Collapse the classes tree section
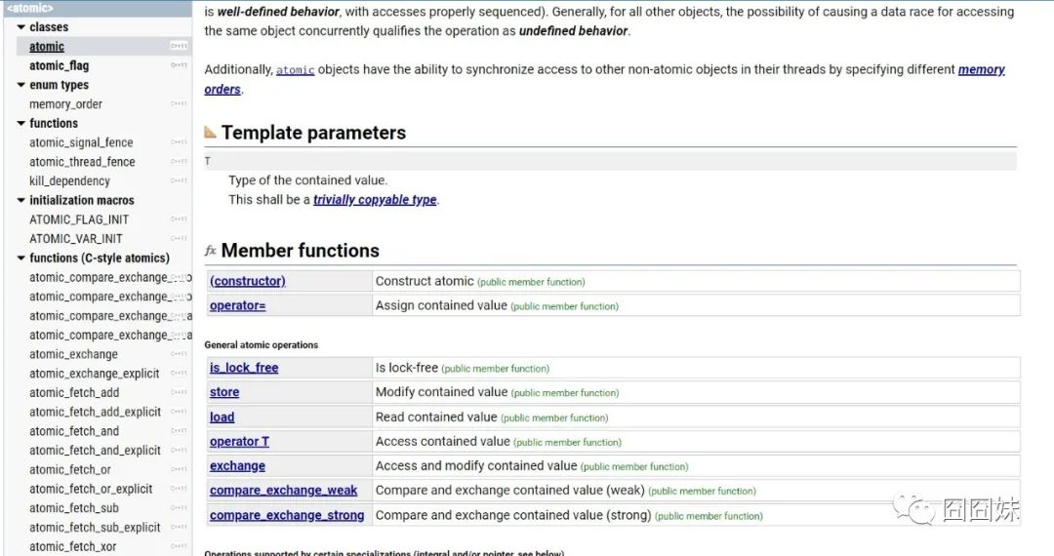This screenshot has width=1054, height=556. pyautogui.click(x=20, y=27)
